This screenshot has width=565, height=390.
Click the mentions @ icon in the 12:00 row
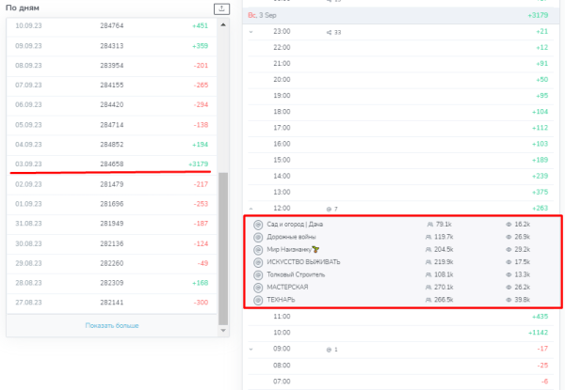326,208
